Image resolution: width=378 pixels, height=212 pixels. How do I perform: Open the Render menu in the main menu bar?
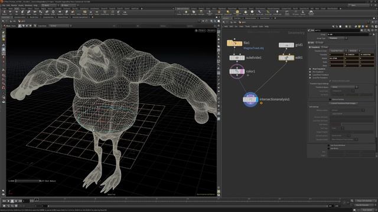[x=14, y=5]
